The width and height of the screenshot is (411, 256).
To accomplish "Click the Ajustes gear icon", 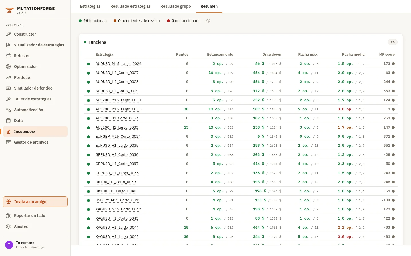I will (x=8, y=226).
